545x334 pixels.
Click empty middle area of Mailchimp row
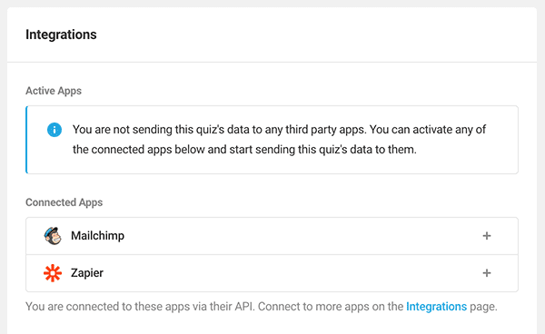click(x=302, y=236)
